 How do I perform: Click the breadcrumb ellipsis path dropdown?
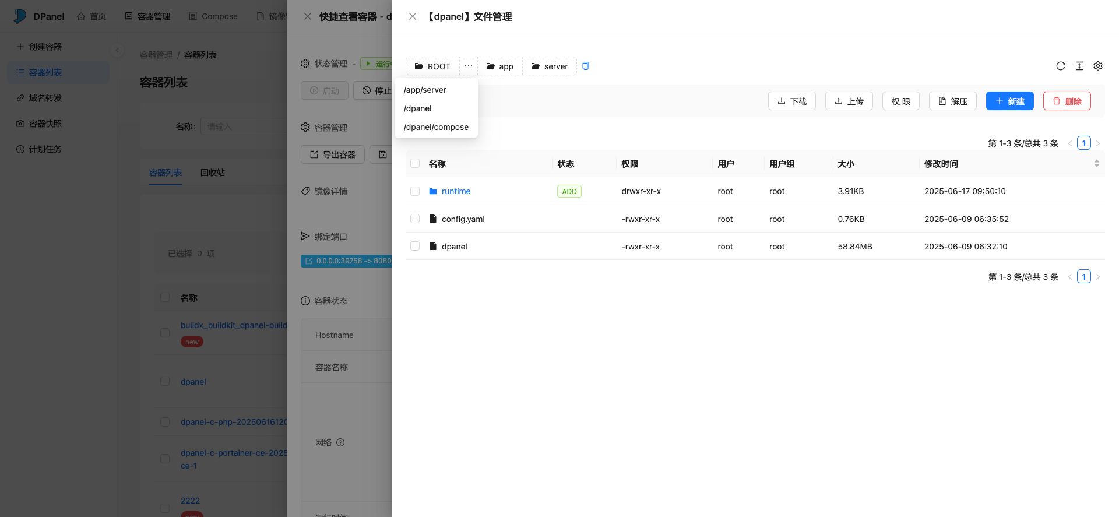469,66
